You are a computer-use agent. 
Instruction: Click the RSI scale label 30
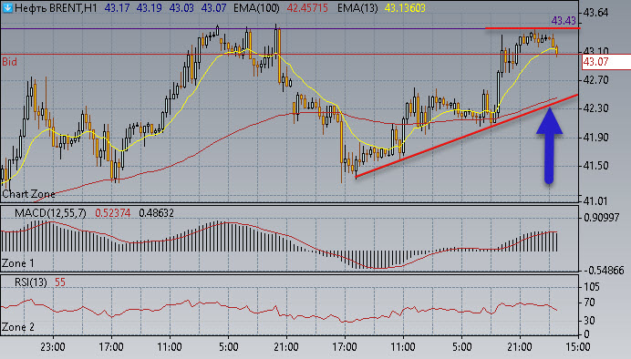coord(589,321)
